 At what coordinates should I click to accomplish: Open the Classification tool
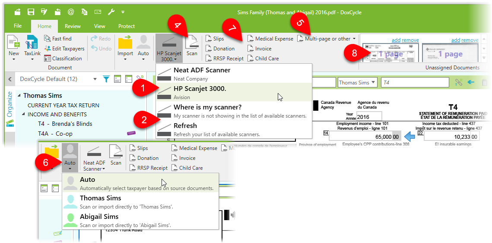(63, 58)
